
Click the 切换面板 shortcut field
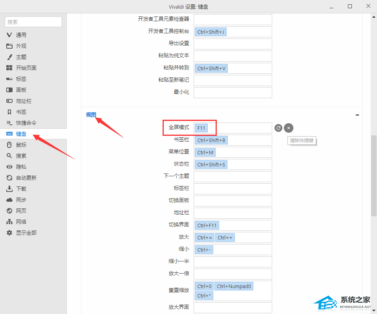point(233,201)
